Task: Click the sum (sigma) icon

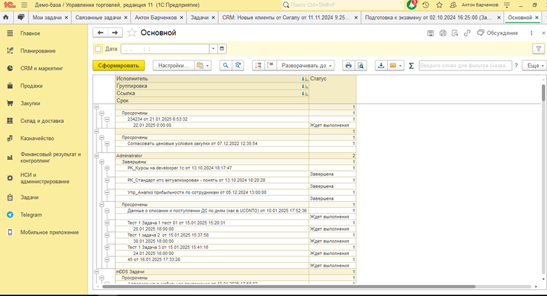Action: [411, 66]
